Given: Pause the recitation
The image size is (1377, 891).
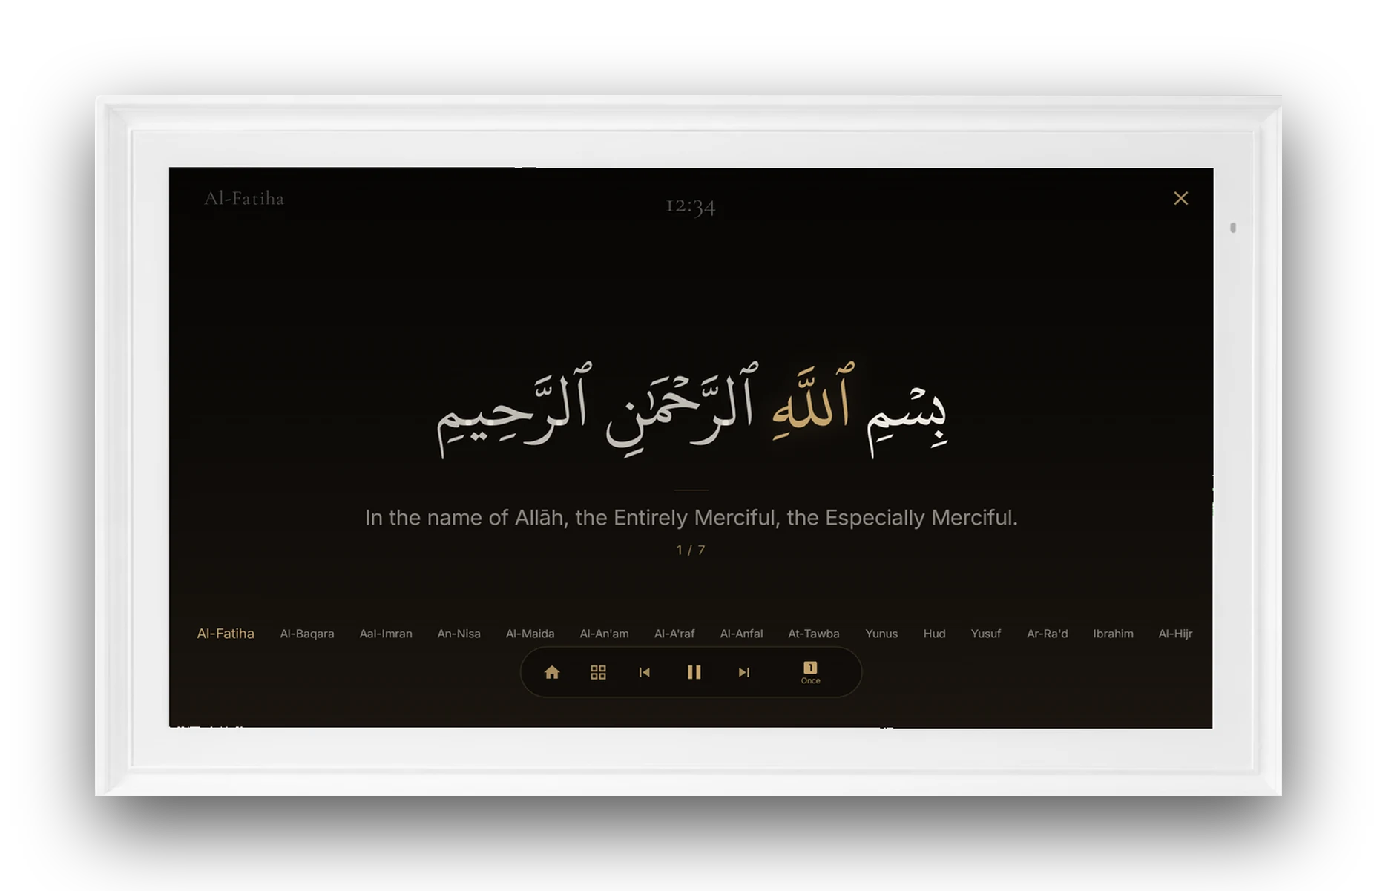Looking at the screenshot, I should 694,672.
